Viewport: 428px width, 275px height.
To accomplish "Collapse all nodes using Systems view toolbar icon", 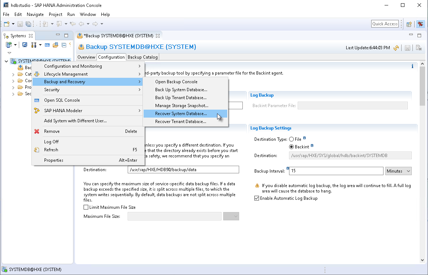I will (x=65, y=45).
